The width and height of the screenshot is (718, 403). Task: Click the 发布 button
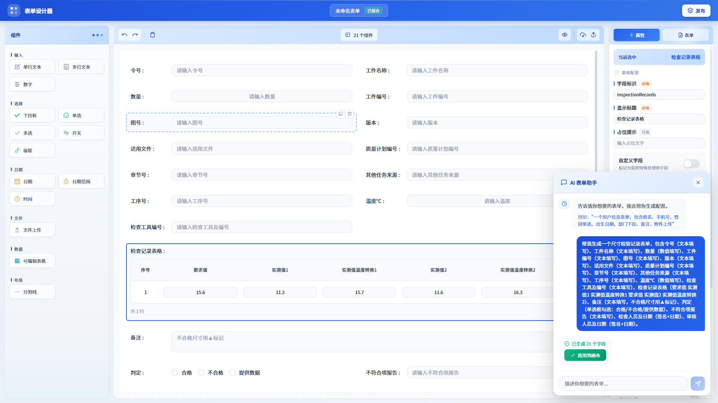pyautogui.click(x=696, y=11)
